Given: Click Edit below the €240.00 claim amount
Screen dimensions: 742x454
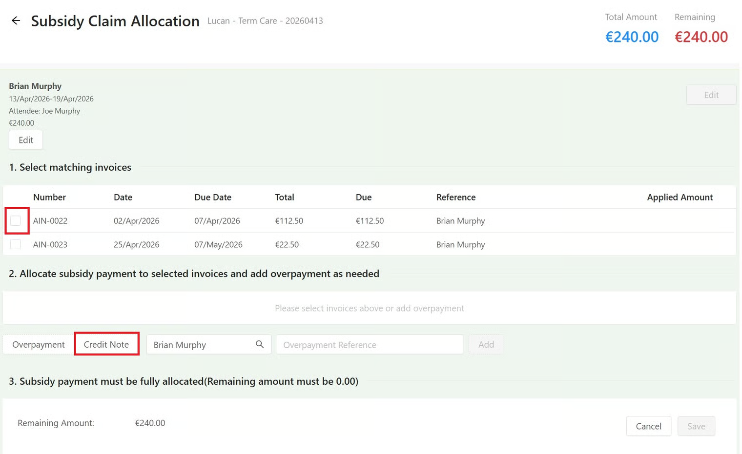Looking at the screenshot, I should pyautogui.click(x=26, y=140).
